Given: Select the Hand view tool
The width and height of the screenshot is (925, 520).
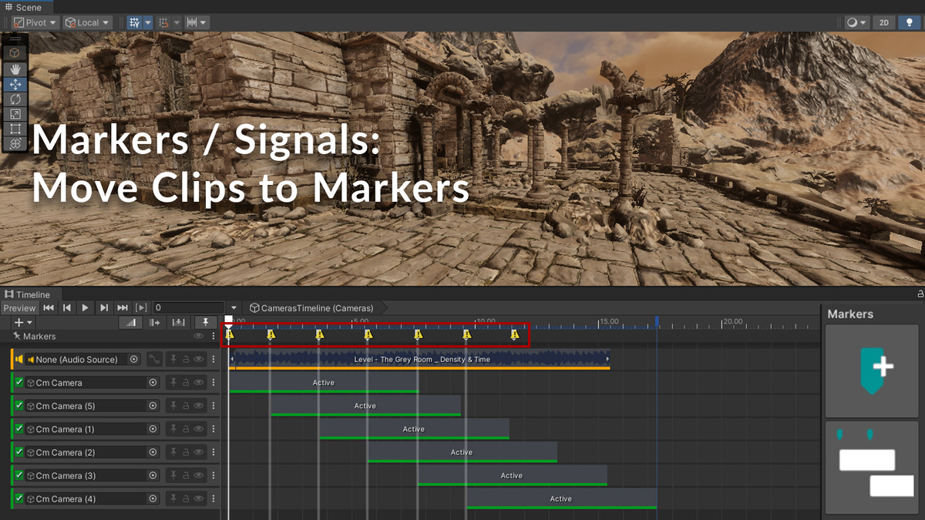Looking at the screenshot, I should click(15, 69).
